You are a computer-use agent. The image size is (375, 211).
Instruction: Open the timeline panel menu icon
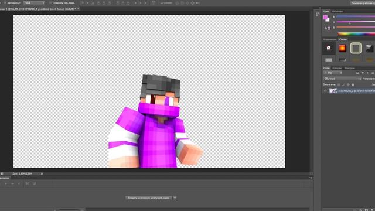tap(311, 178)
